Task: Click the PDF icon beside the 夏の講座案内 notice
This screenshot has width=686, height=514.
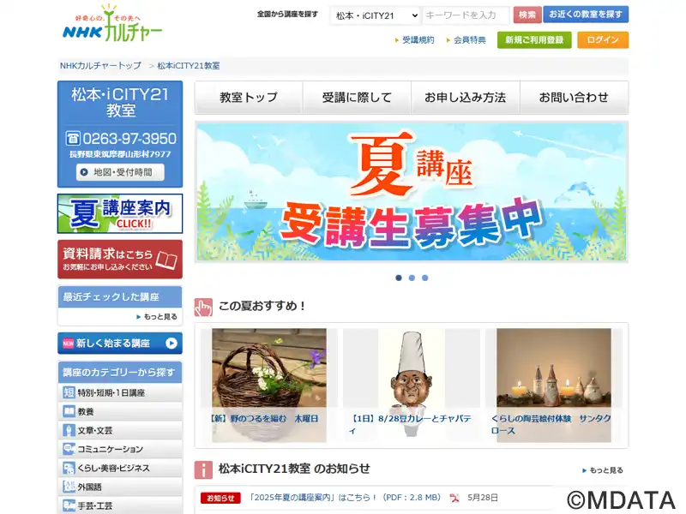Action: point(454,498)
